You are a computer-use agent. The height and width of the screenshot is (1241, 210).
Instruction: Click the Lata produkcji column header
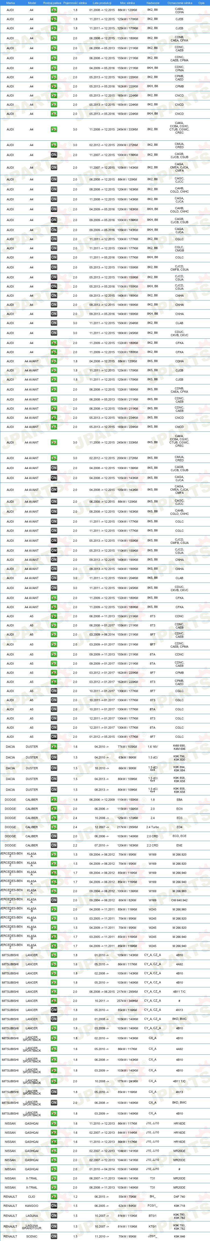click(102, 3)
